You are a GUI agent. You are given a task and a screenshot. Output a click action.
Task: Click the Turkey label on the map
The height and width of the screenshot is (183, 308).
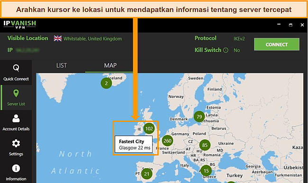235,175
